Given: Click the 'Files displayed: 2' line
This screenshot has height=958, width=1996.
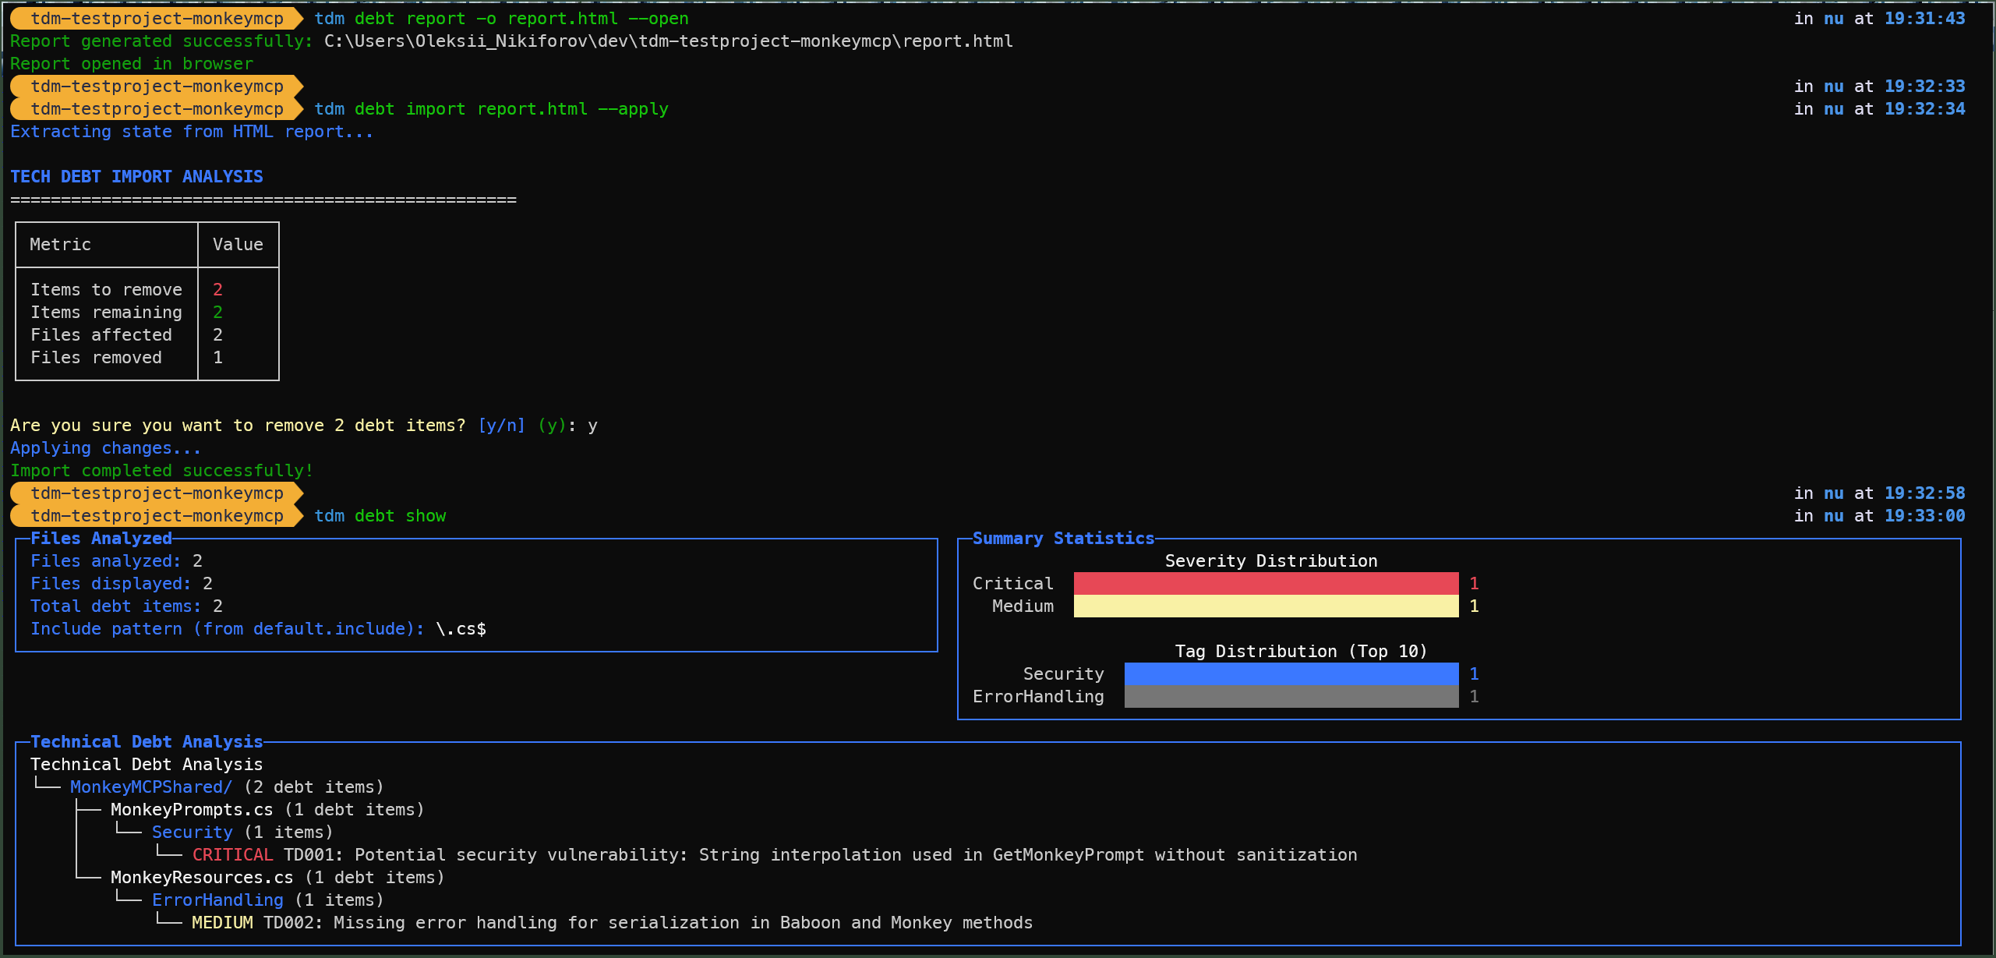Looking at the screenshot, I should coord(122,584).
